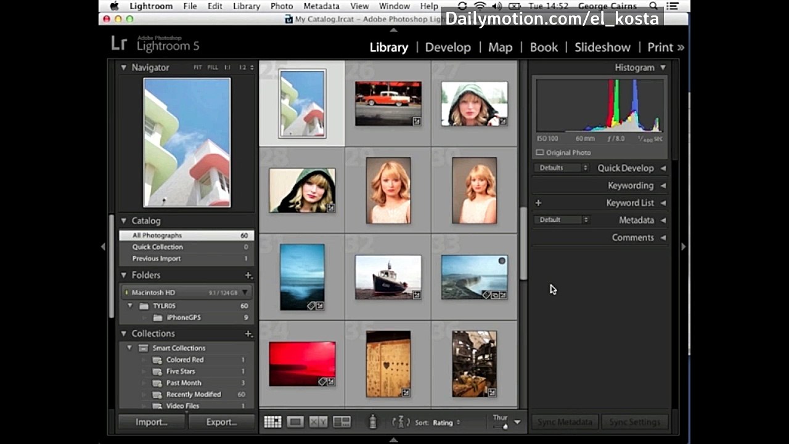Viewport: 789px width, 444px height.
Task: Click the Import button
Action: click(152, 422)
